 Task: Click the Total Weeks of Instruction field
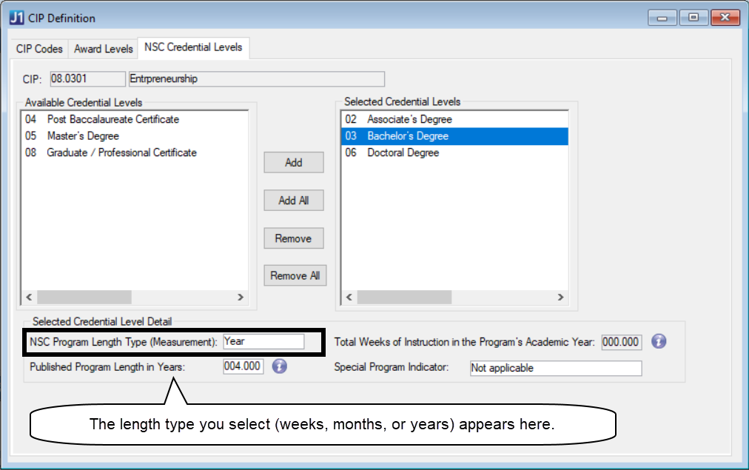621,342
